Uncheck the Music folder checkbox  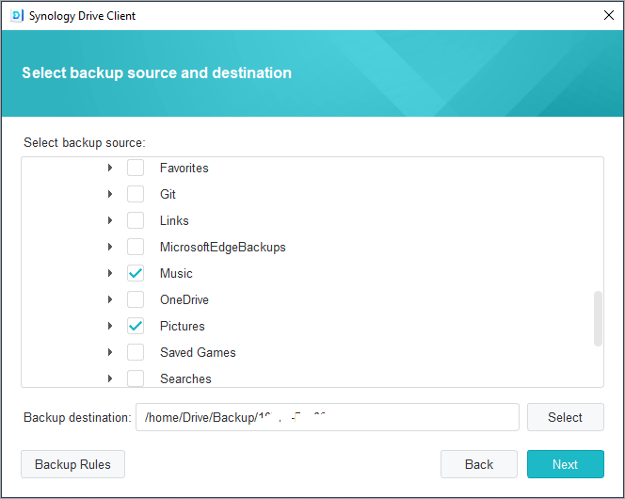click(136, 273)
